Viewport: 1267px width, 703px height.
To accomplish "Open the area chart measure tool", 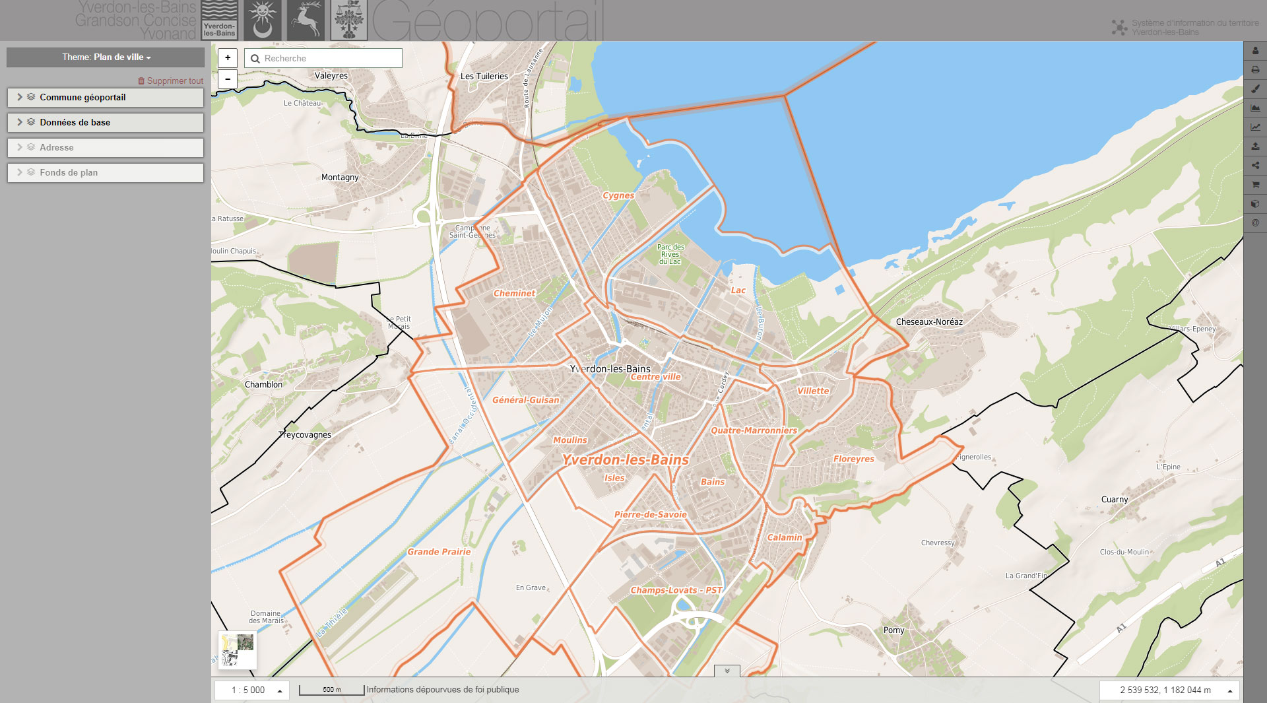I will pyautogui.click(x=1255, y=108).
